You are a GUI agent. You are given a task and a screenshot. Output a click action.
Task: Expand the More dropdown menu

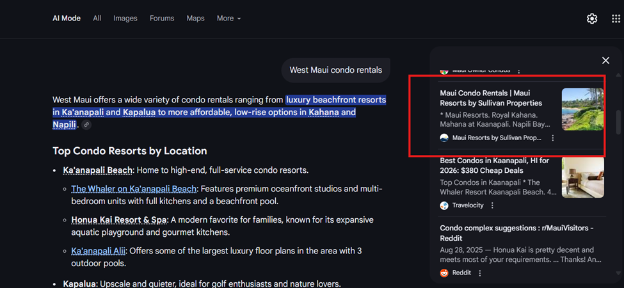point(228,19)
